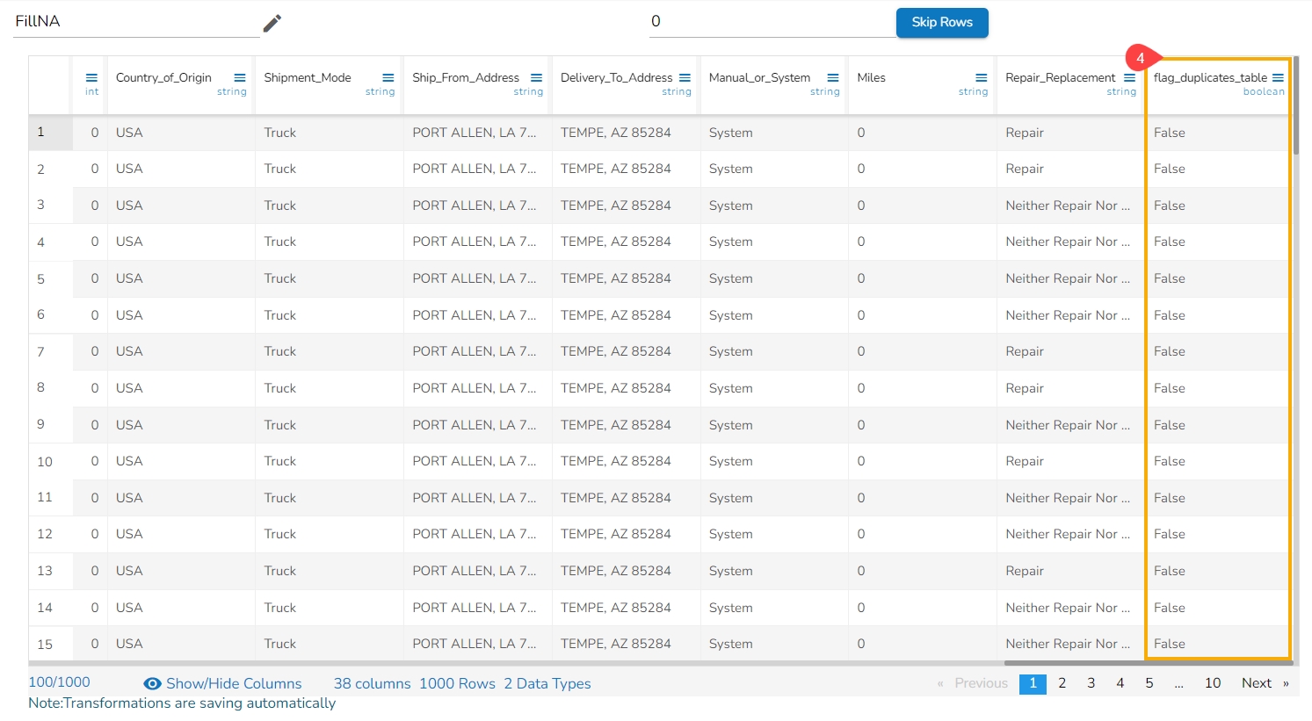Open the Miles column menu icon

click(982, 78)
